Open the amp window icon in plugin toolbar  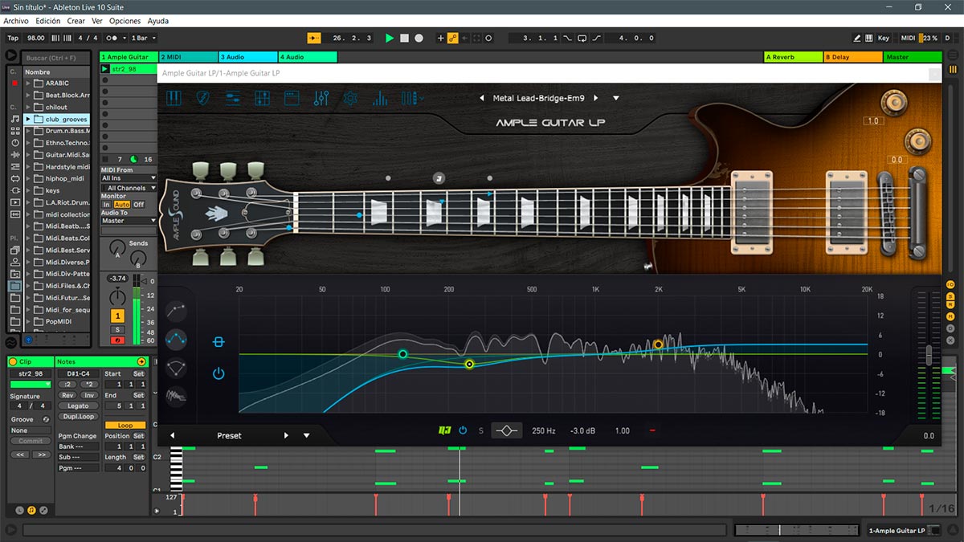[x=292, y=98]
